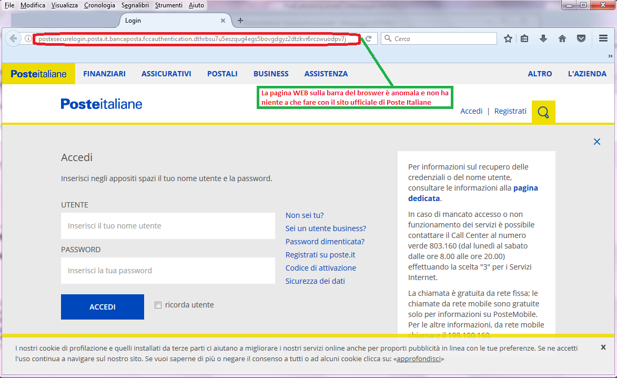Focus the UTENTE username field
617x378 pixels.
coord(168,226)
